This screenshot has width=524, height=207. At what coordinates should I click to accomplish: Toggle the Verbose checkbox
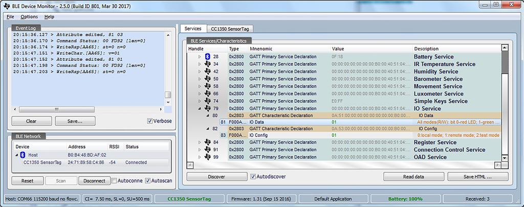[x=150, y=121]
